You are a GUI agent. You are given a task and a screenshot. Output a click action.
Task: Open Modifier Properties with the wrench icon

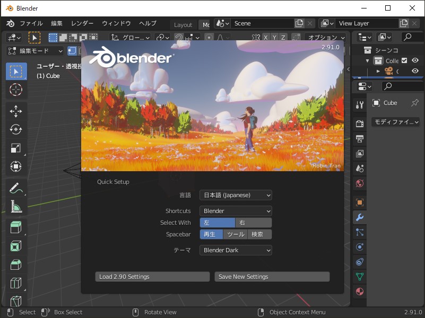coord(360,217)
